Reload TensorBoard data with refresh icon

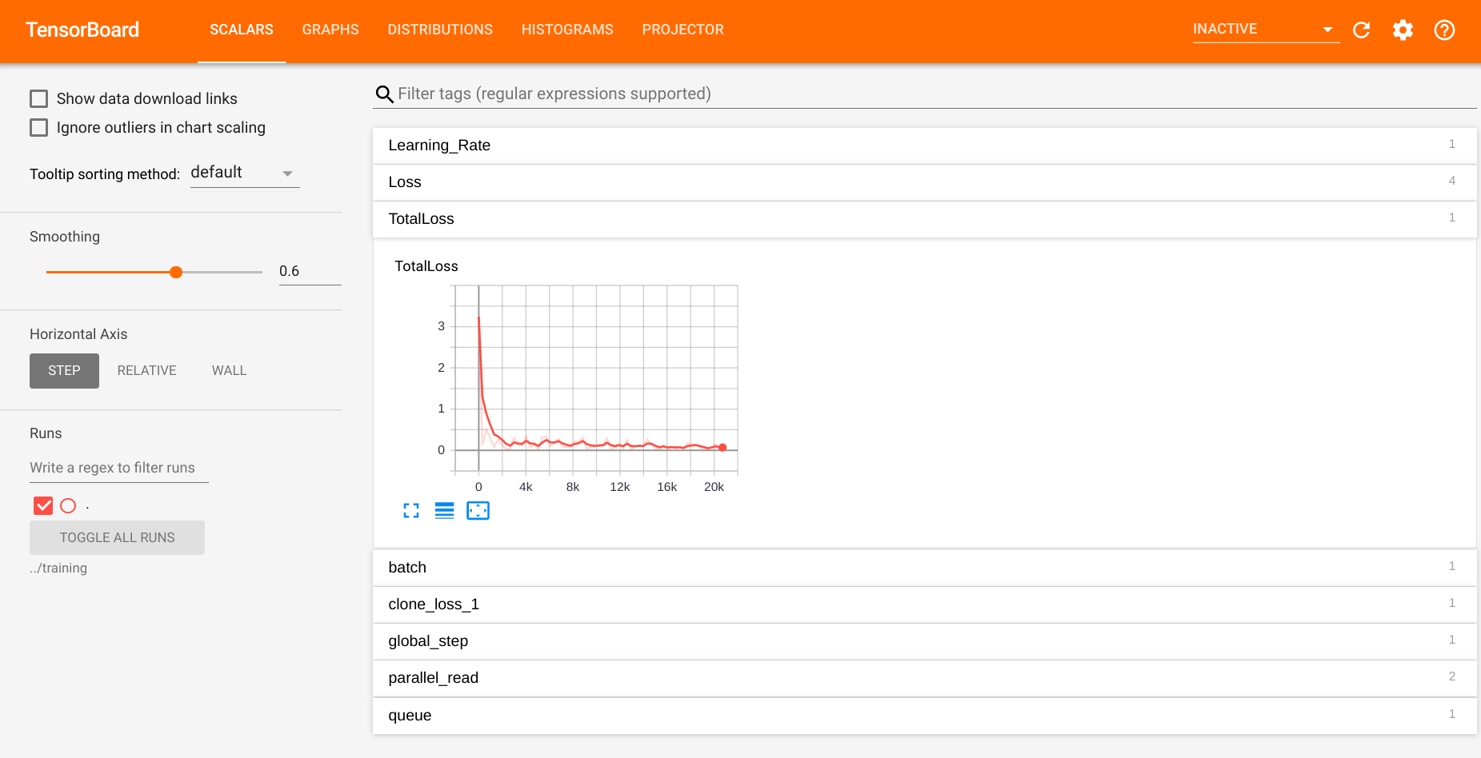pos(1361,30)
